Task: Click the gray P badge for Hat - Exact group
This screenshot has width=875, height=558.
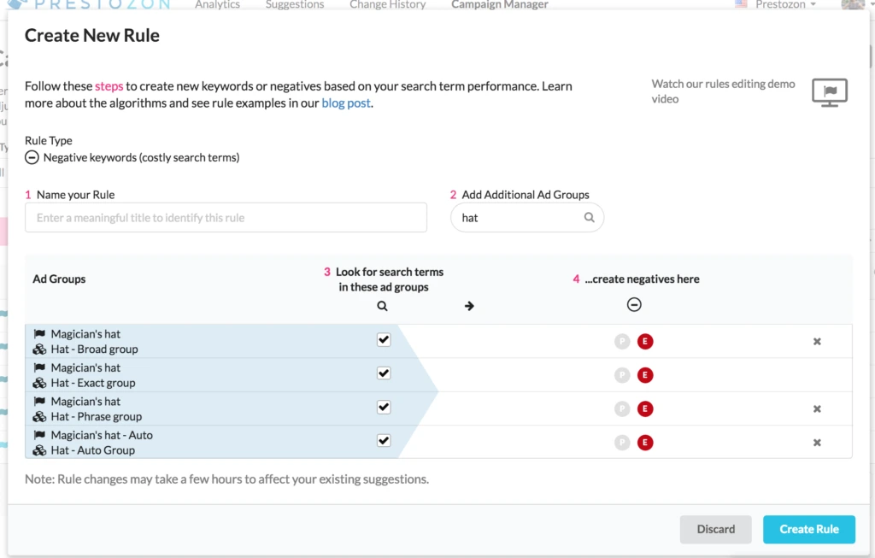Action: (x=622, y=375)
